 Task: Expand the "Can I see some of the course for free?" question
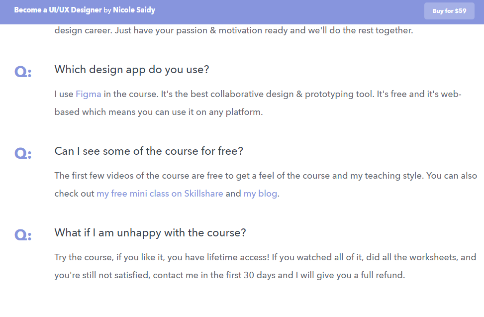(x=148, y=151)
